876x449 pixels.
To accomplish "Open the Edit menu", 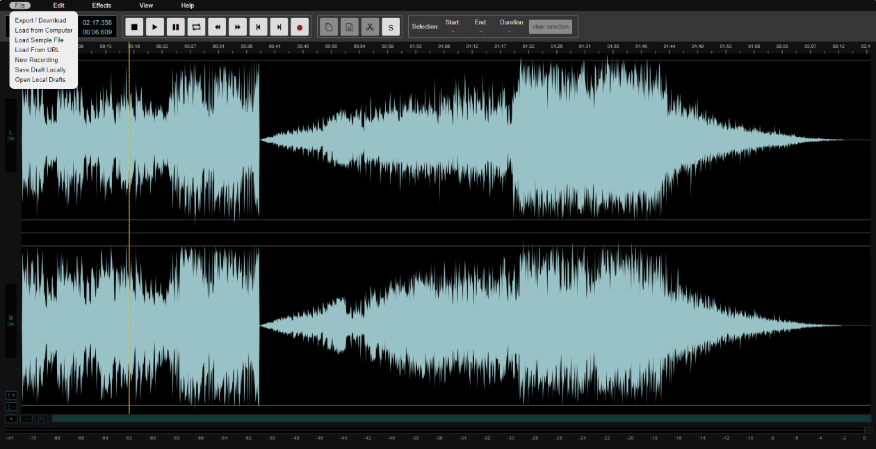I will (x=59, y=6).
